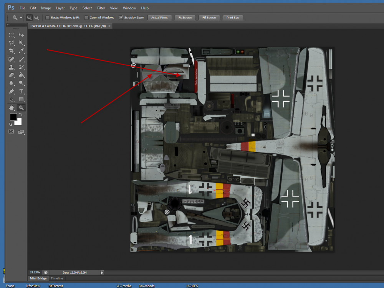Image resolution: width=384 pixels, height=288 pixels.
Task: Select the Pen tool
Action: tap(12, 92)
